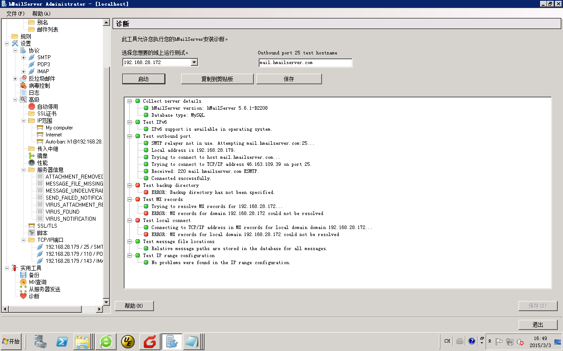Open the 帮助(A) menu
563x351 pixels.
coord(41,14)
